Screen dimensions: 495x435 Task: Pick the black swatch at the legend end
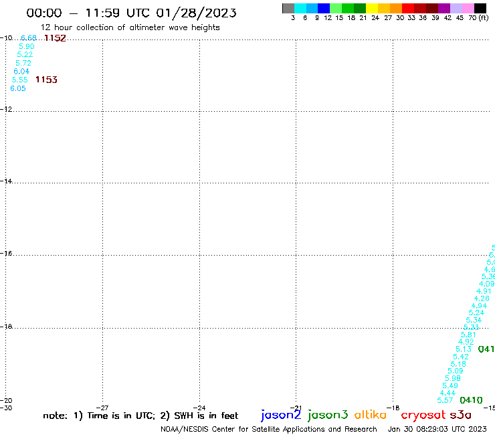pyautogui.click(x=480, y=8)
